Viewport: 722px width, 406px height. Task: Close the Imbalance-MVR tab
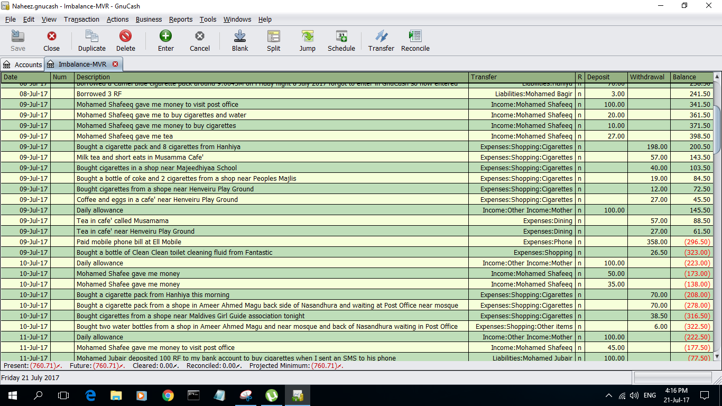[x=115, y=64]
